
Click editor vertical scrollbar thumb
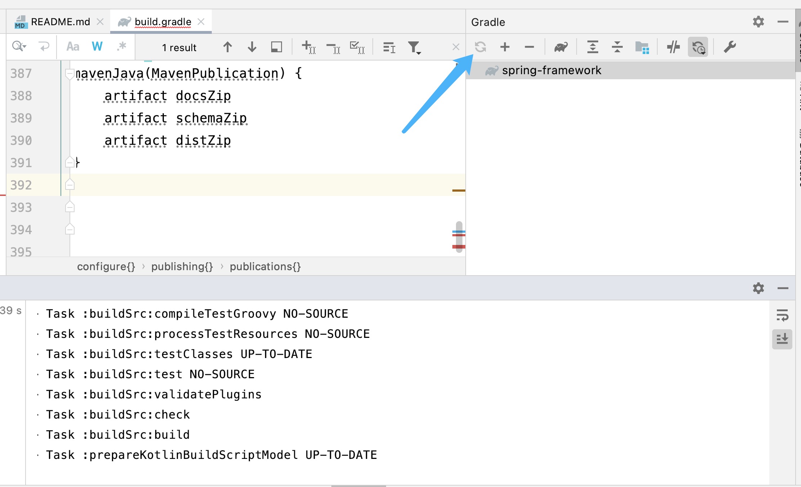(459, 237)
